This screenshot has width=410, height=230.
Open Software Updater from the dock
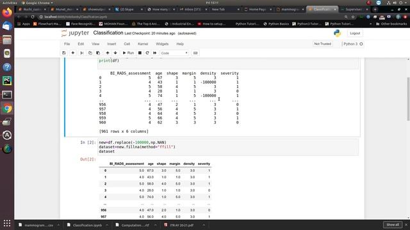click(7, 135)
